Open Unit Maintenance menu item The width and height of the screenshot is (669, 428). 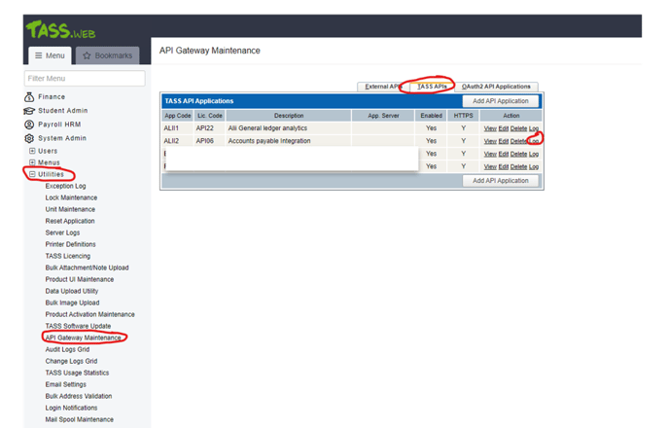[70, 209]
